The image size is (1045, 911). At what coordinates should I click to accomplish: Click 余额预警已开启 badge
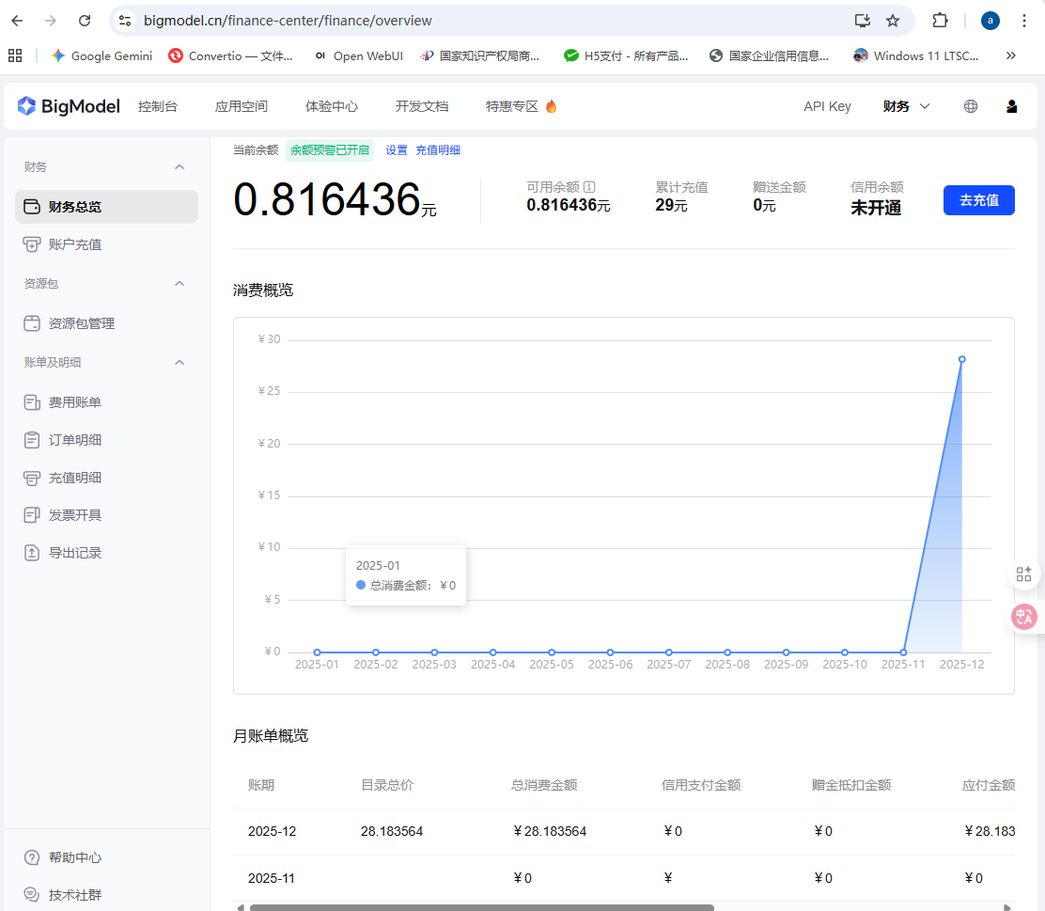tap(330, 150)
